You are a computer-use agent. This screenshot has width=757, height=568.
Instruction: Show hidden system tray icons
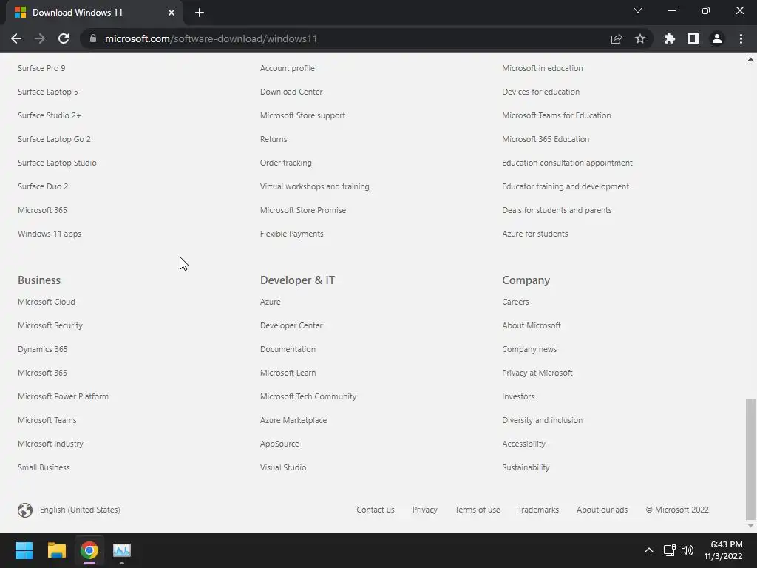(649, 550)
